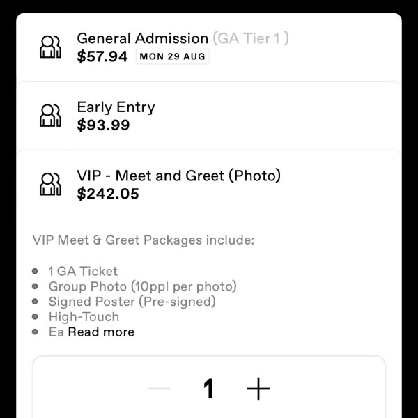Click the VIP Meet and Greet people icon
Image resolution: width=418 pixels, height=418 pixels.
50,184
